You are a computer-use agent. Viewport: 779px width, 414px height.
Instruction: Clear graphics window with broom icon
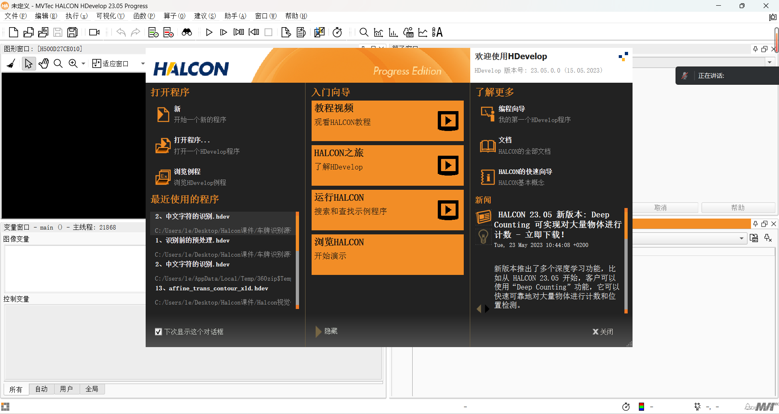(x=11, y=64)
